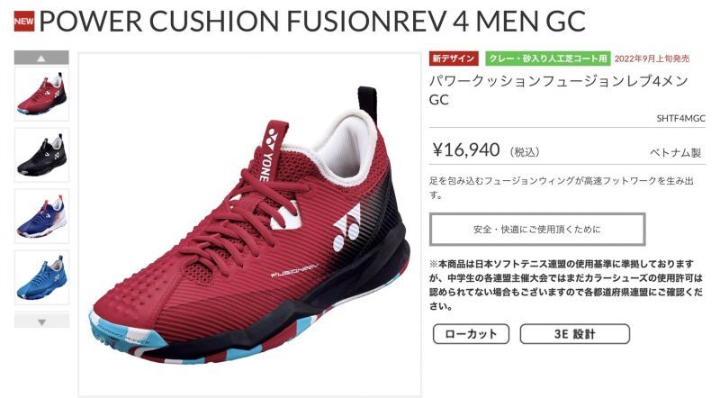Open the 安全・快適にご使用頂くために button
This screenshot has height=398, width=720.
coord(537,229)
